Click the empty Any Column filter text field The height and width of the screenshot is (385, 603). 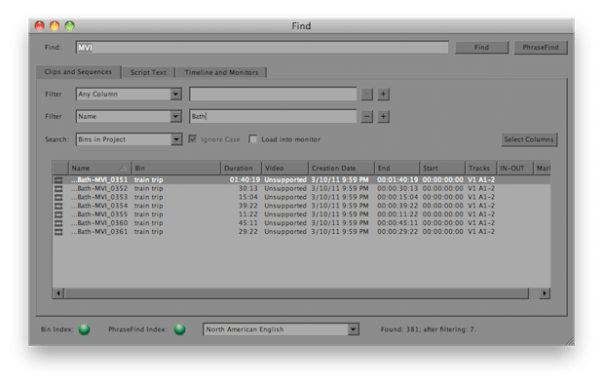pos(273,95)
